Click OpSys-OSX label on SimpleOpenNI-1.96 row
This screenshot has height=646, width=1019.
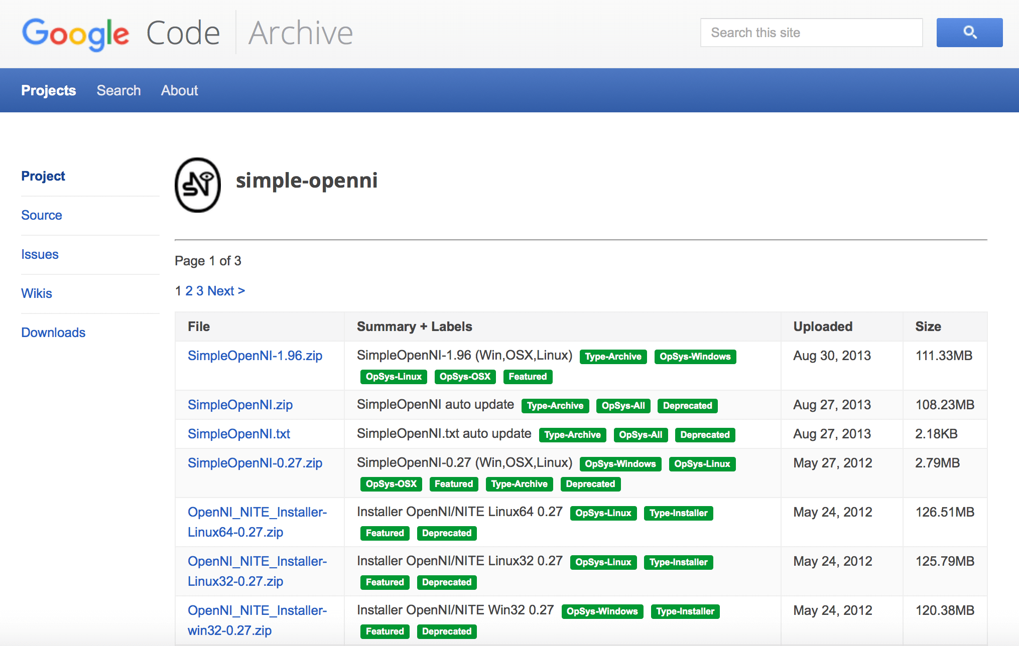point(465,377)
